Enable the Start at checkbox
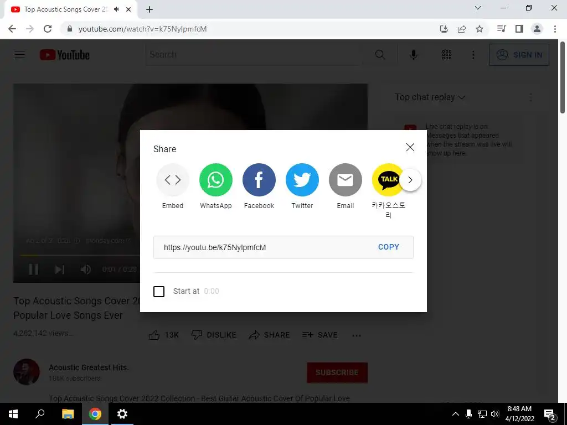Viewport: 567px width, 425px height. click(159, 291)
